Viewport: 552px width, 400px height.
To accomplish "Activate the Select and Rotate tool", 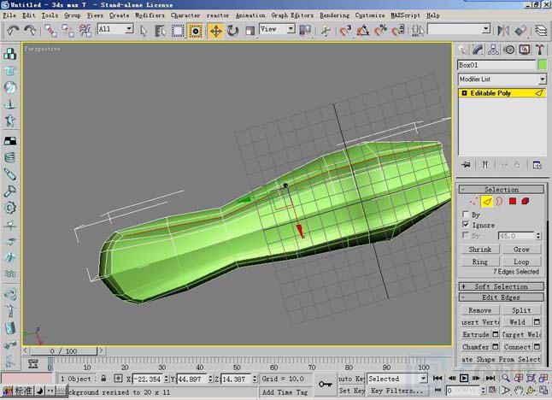I will (232, 31).
